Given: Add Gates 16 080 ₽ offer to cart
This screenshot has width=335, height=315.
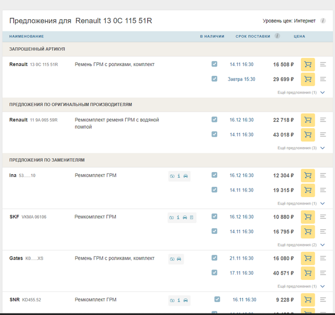Looking at the screenshot, I should coord(308,258).
